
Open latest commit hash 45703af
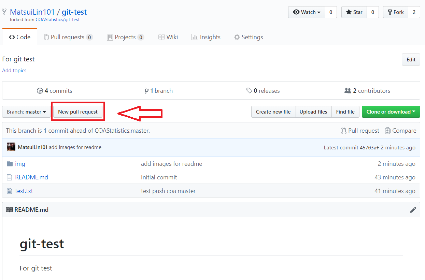[x=369, y=148]
